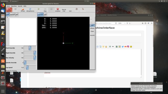Screen dimensions: 168x94
Task: Click the red ESTOP button
Action: point(9,10)
